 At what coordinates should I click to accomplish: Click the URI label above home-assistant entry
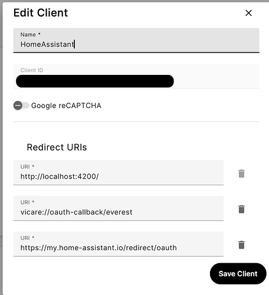coord(27,238)
